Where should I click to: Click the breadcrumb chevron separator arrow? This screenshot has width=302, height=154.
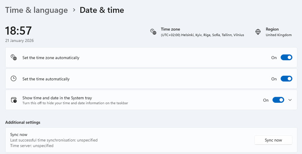tap(74, 10)
